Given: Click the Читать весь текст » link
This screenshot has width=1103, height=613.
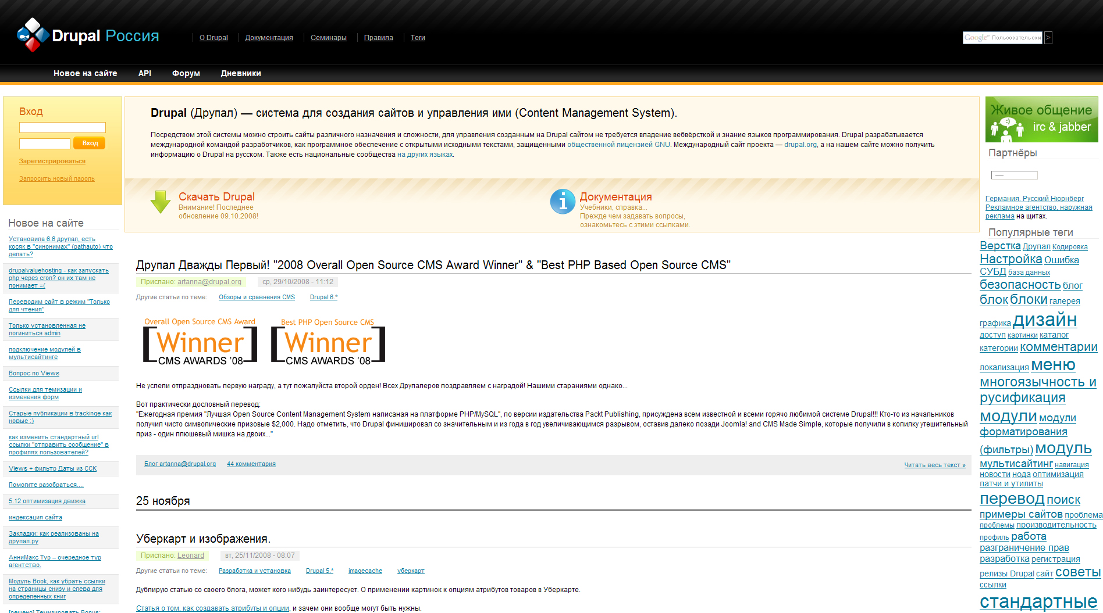Looking at the screenshot, I should coord(935,465).
